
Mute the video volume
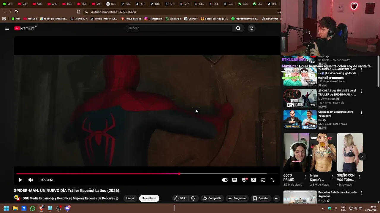31,180
